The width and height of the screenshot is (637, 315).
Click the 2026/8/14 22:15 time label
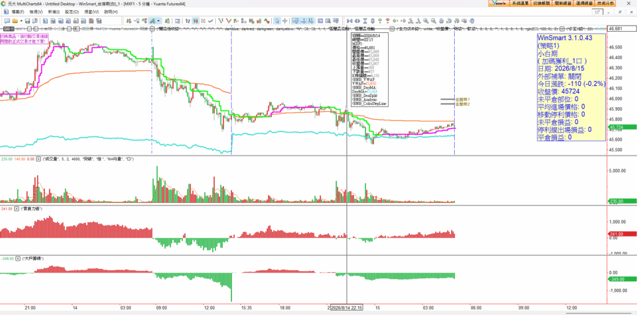tap(346, 308)
